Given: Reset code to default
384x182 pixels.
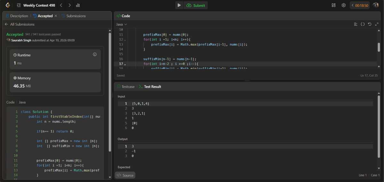Looking at the screenshot, I should pyautogui.click(x=370, y=24).
